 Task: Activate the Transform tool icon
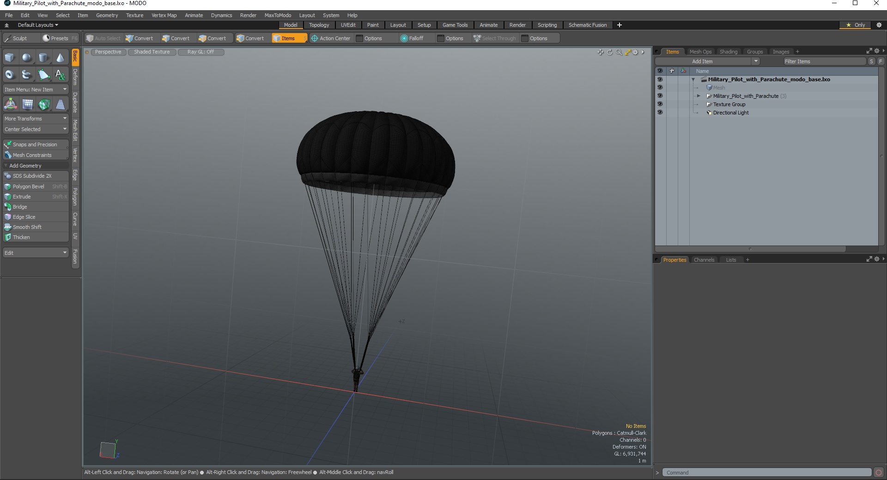10,104
